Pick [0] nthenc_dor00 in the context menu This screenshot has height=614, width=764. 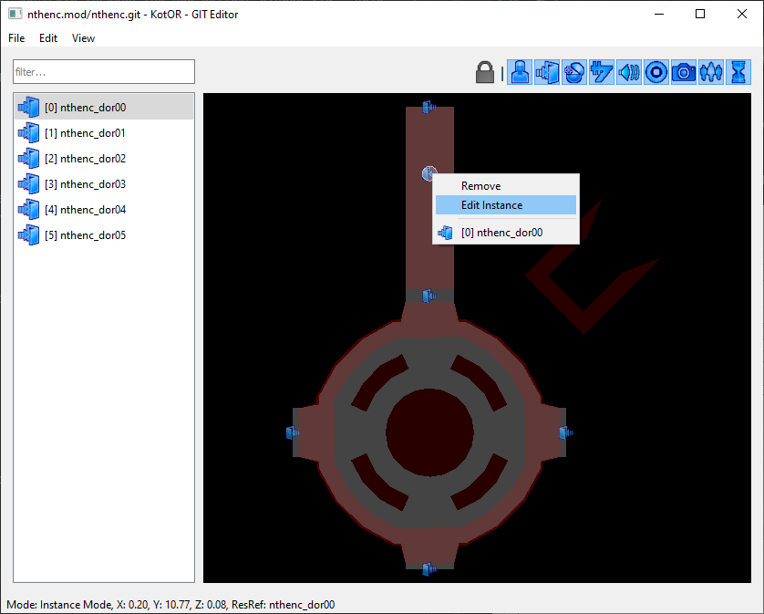(x=506, y=233)
